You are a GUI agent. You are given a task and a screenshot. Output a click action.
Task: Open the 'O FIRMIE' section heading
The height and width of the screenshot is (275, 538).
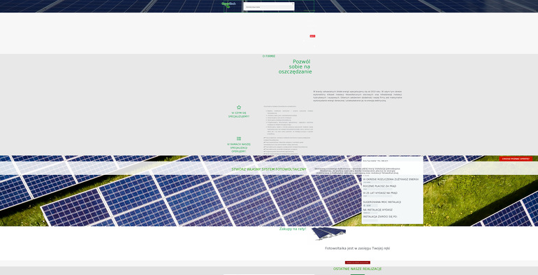click(269, 56)
